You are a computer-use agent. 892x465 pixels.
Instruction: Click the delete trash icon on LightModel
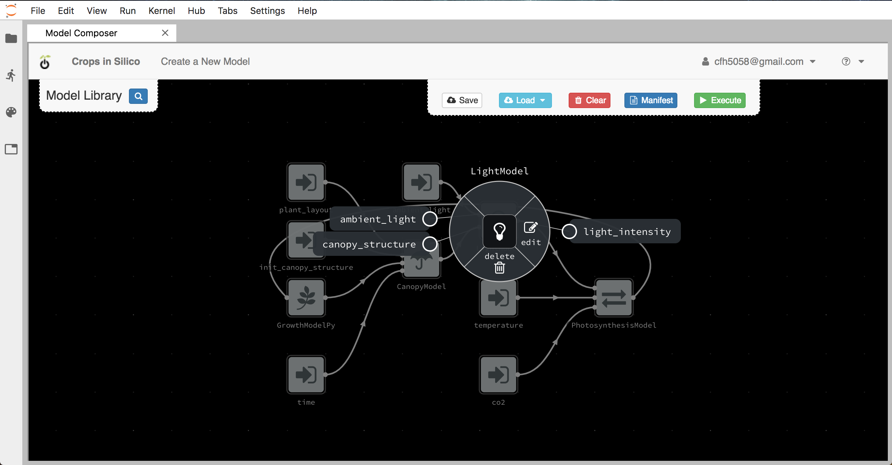[x=500, y=267]
